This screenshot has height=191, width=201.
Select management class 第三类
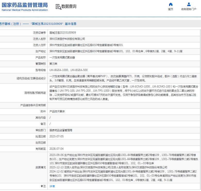pyautogui.click(x=53, y=64)
